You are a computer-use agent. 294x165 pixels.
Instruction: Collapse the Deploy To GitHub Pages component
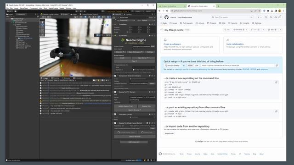click(113, 123)
